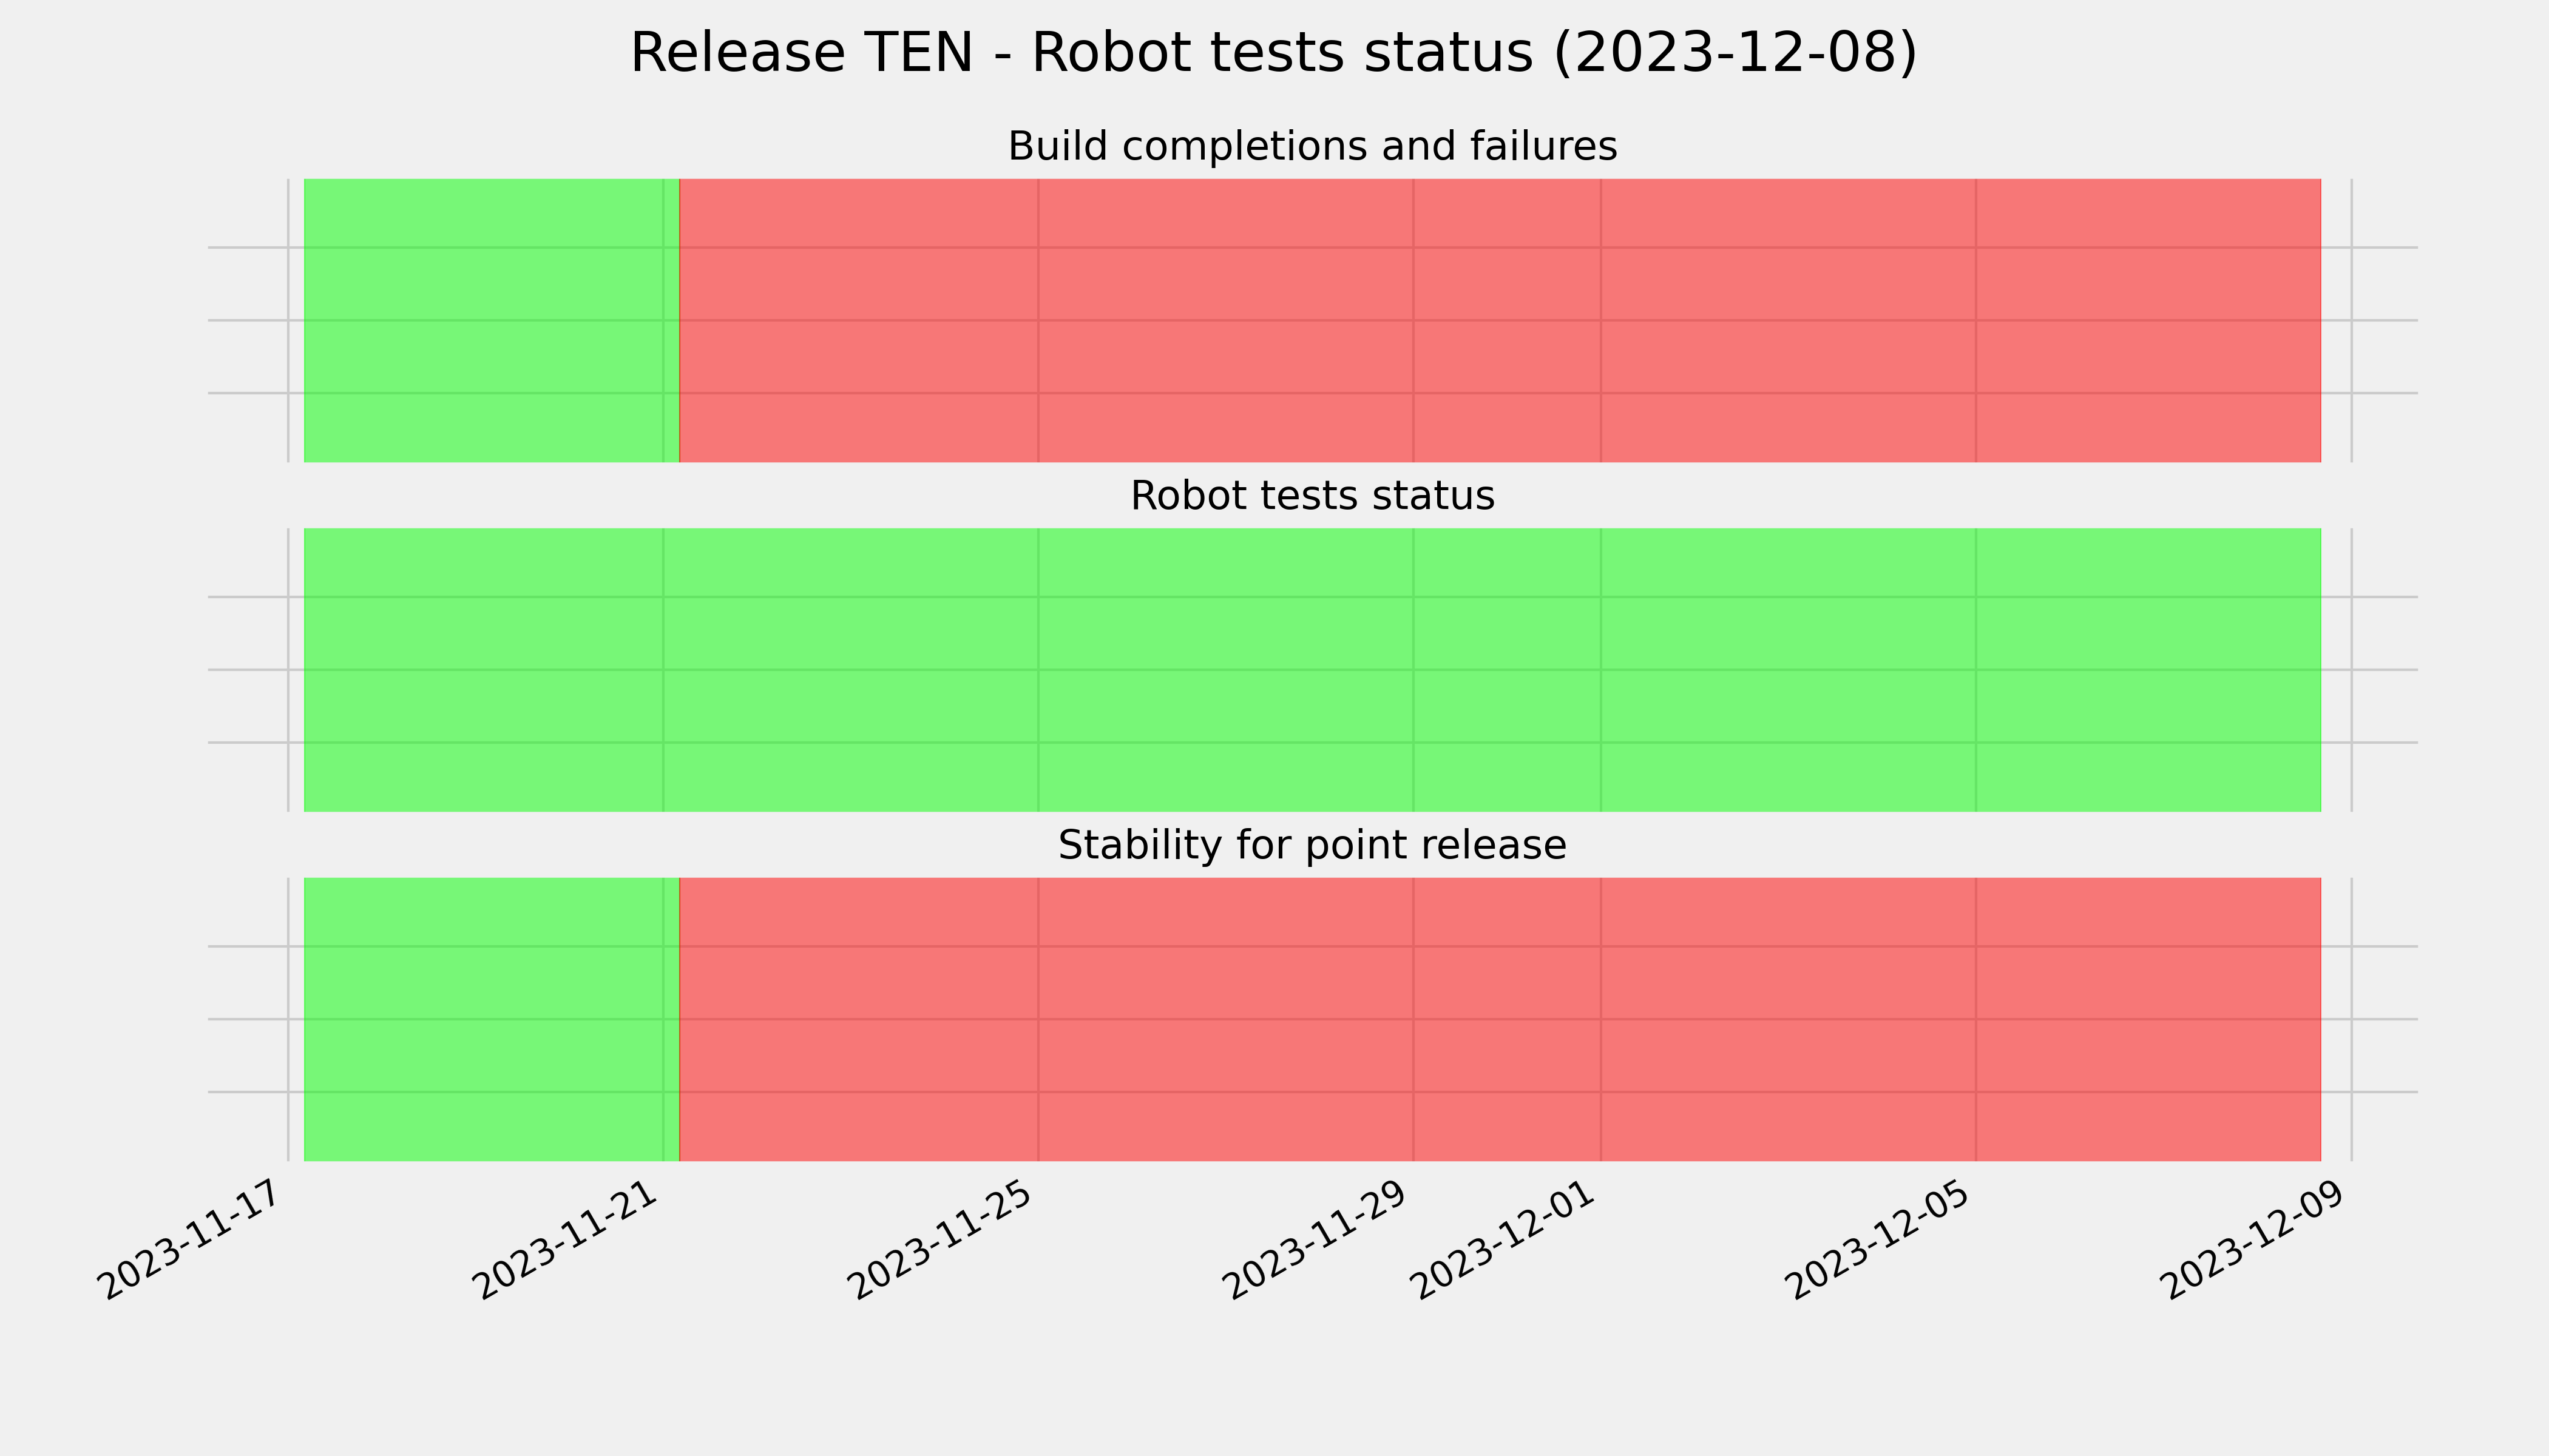Click the green-to-red transition line in Stability chart
The width and height of the screenshot is (2549, 1456).
[679, 1019]
